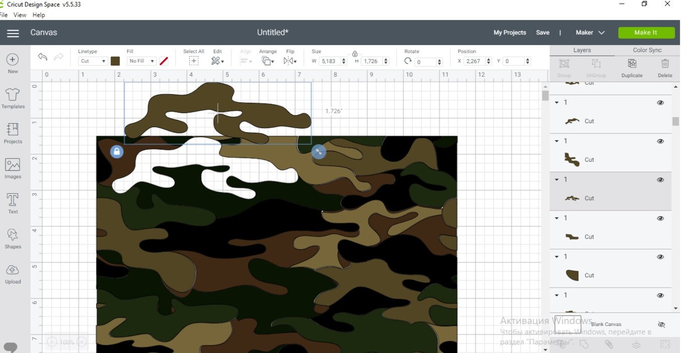Click the Group layers icon
This screenshot has width=684, height=353.
(564, 64)
